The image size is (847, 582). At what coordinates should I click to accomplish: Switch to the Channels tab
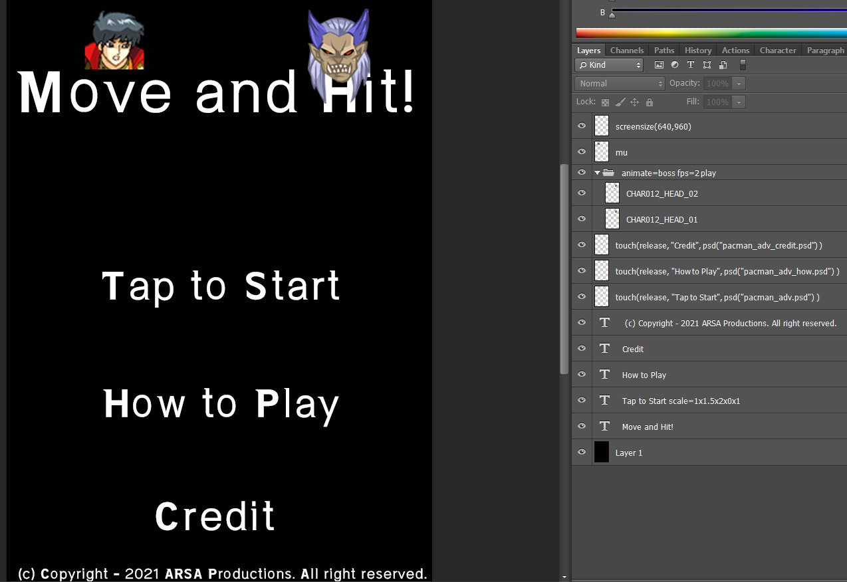626,50
